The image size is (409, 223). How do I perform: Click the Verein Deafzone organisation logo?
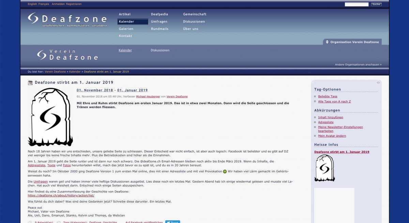click(67, 55)
